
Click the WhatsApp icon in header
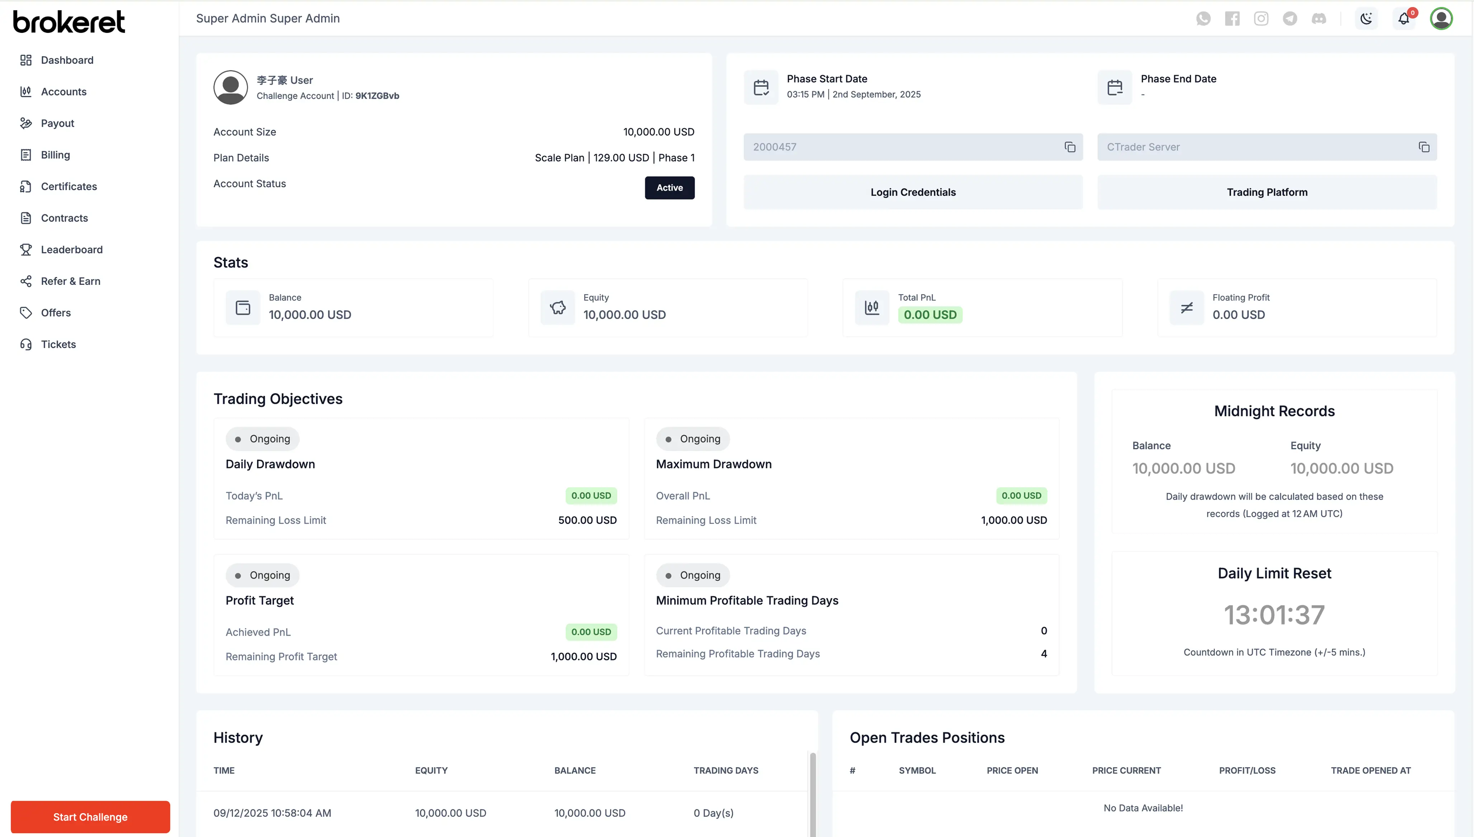[x=1203, y=18]
